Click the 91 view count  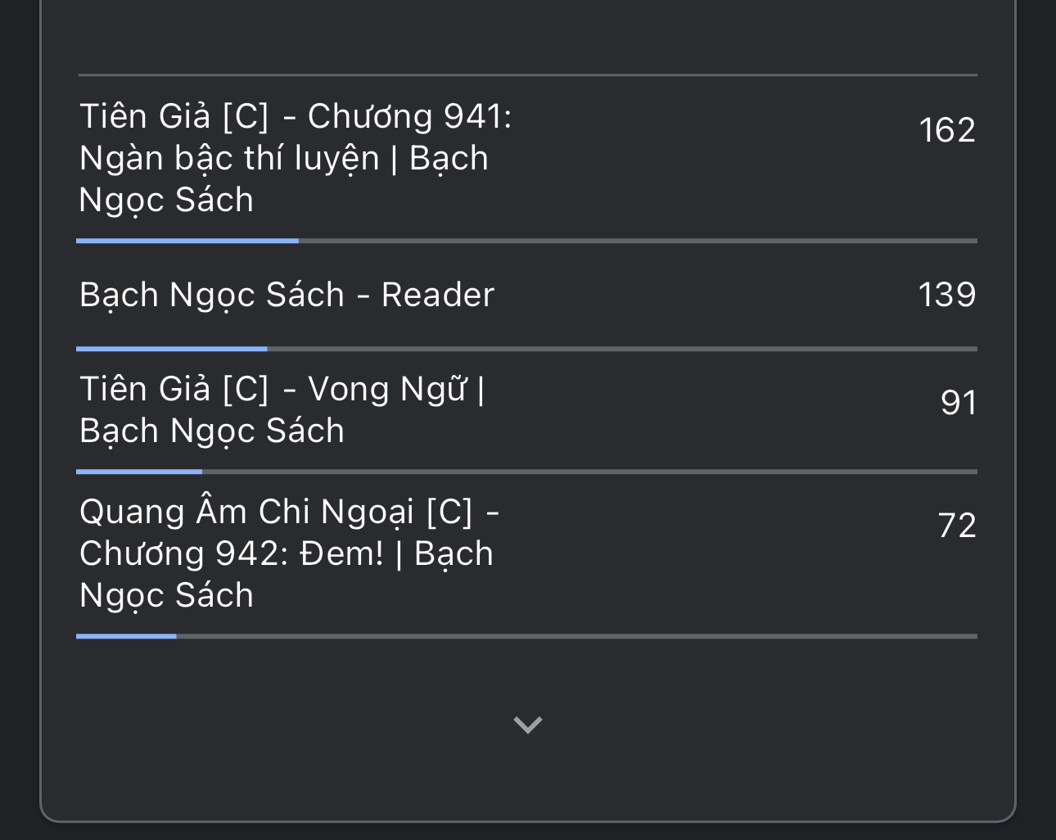(x=959, y=403)
